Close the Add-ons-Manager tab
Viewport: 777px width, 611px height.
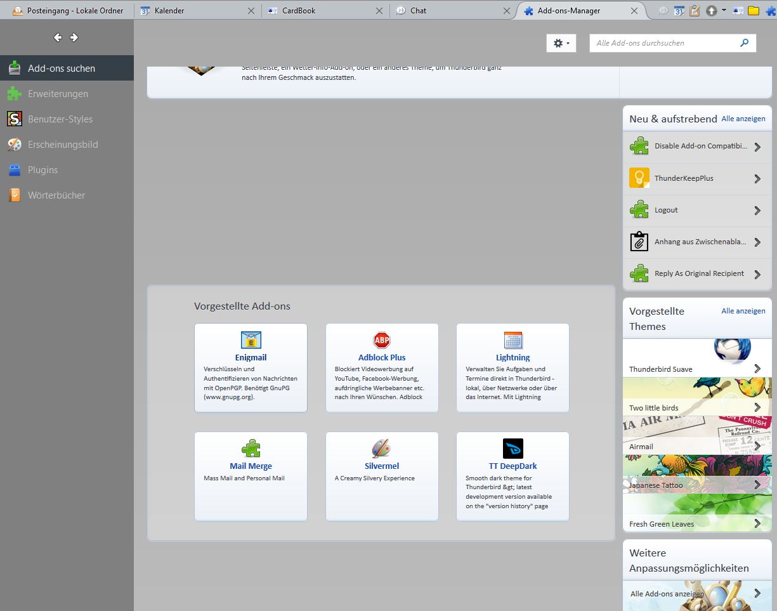tap(634, 11)
